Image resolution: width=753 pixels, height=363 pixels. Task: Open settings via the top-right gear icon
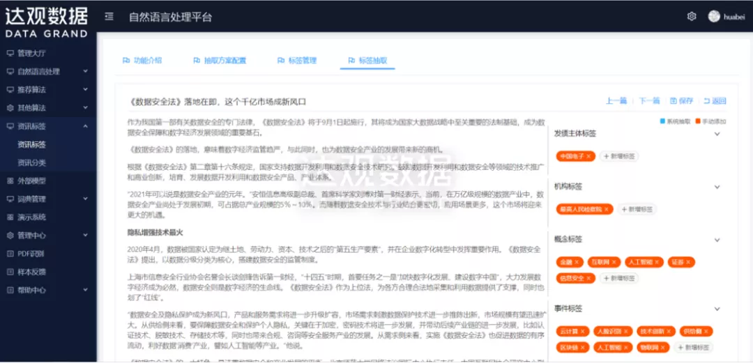click(692, 17)
